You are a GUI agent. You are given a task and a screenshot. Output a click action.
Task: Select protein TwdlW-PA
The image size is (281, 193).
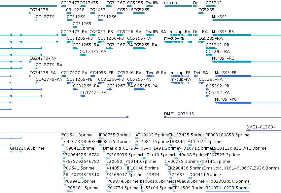coord(156,73)
